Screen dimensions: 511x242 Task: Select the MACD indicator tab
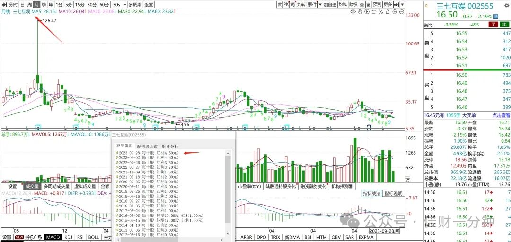53,237
